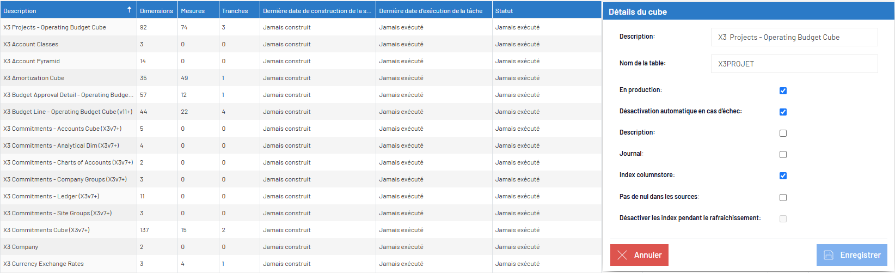The width and height of the screenshot is (895, 273).
Task: Uncheck the En production checkbox
Action: tap(783, 90)
